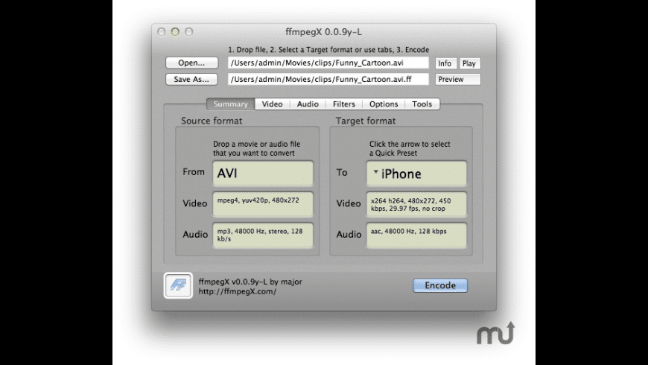Click the iPhone target format box
Image resolution: width=648 pixels, height=365 pixels.
(x=416, y=174)
